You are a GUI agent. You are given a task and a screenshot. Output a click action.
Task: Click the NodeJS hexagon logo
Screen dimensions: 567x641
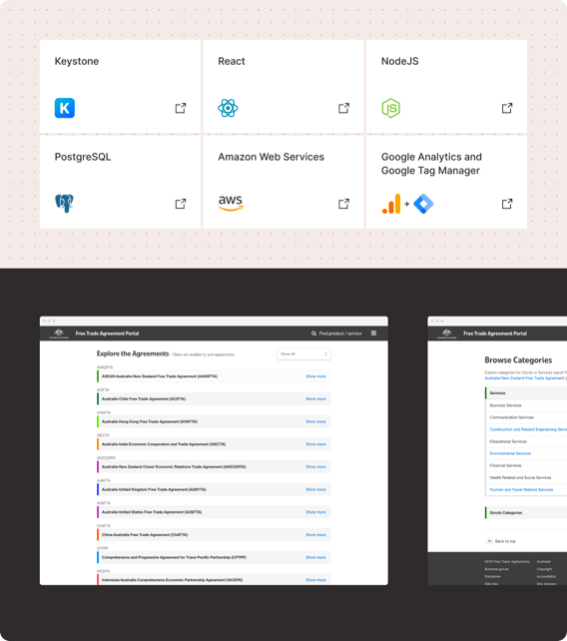pos(390,108)
